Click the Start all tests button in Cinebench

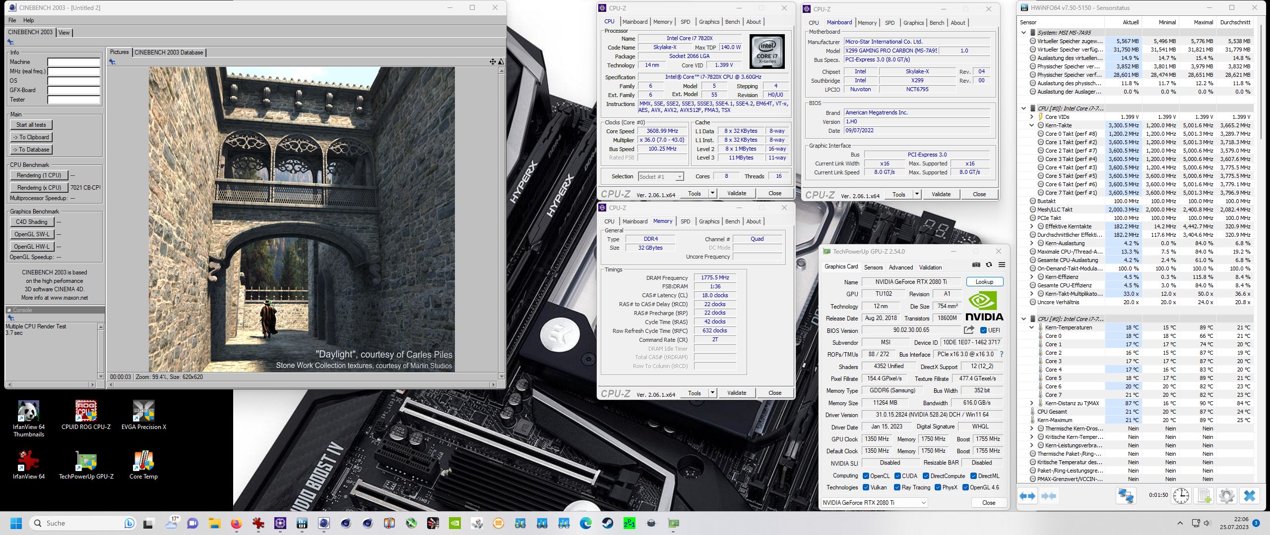[31, 125]
